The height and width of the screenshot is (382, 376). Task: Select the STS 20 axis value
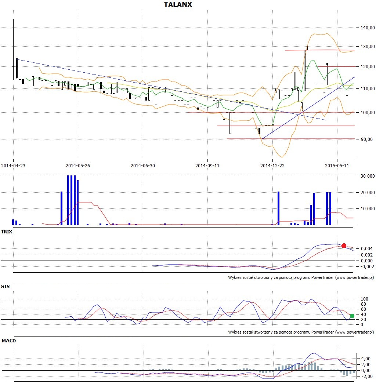point(363,320)
